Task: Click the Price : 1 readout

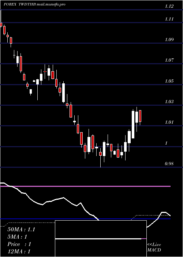Action: coord(19,244)
